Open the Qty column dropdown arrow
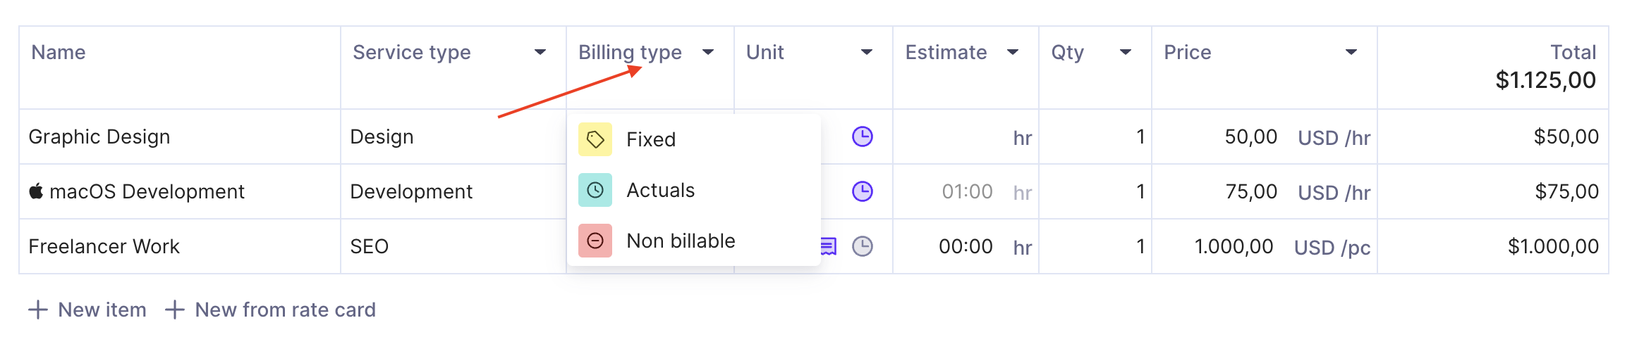 [x=1126, y=52]
